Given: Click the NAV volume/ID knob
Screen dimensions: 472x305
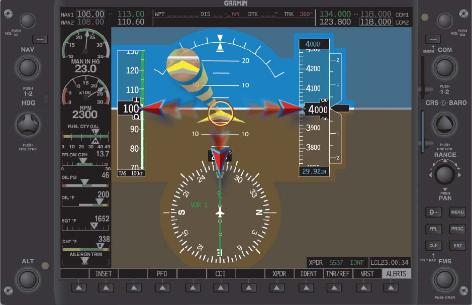Looking at the screenshot, I should (28, 21).
